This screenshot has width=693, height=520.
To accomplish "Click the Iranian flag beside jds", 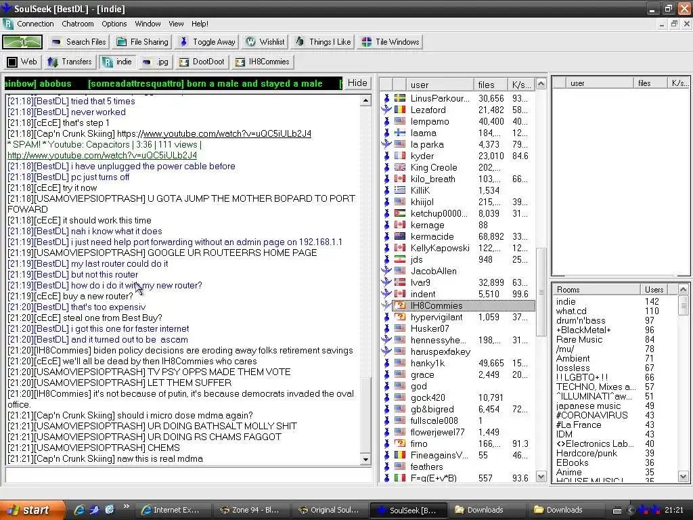I will pos(399,259).
